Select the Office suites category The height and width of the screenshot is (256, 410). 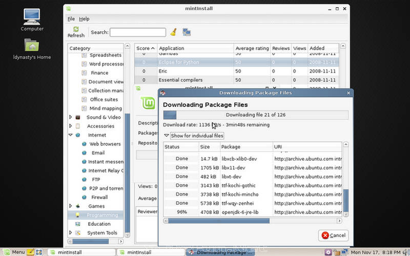tap(104, 99)
